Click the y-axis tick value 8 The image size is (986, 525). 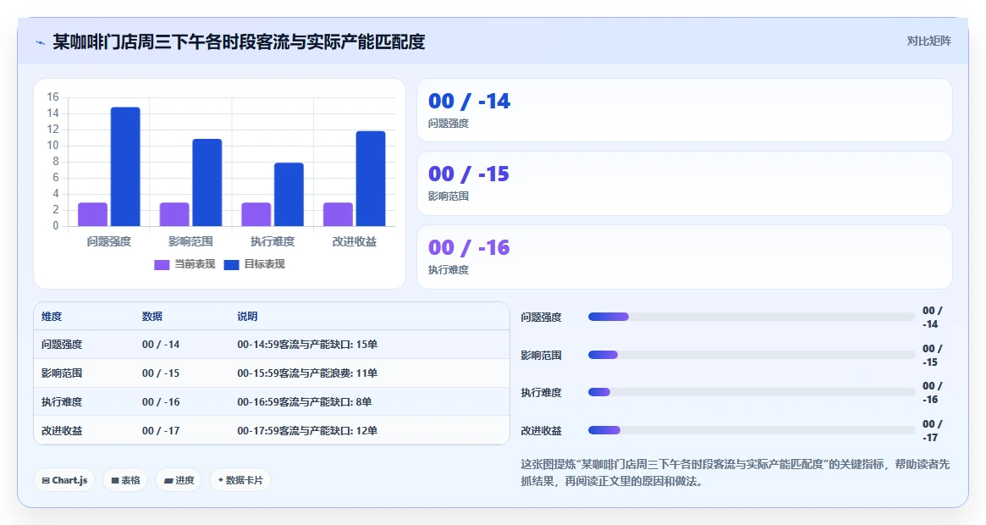pyautogui.click(x=55, y=162)
